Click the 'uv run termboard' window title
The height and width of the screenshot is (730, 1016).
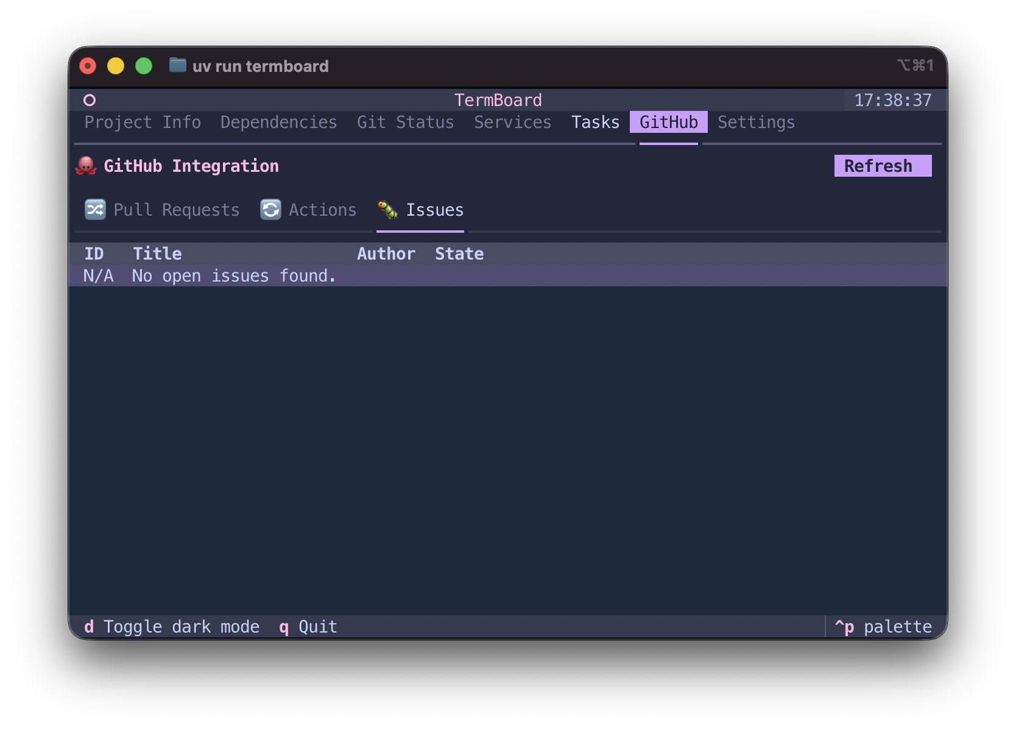(x=261, y=66)
